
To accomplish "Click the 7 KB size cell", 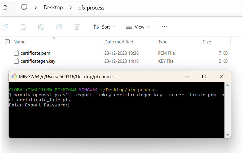I will pyautogui.click(x=223, y=53).
